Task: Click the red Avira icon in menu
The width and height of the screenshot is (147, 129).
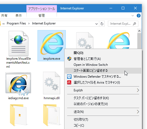Action: tap(69, 83)
